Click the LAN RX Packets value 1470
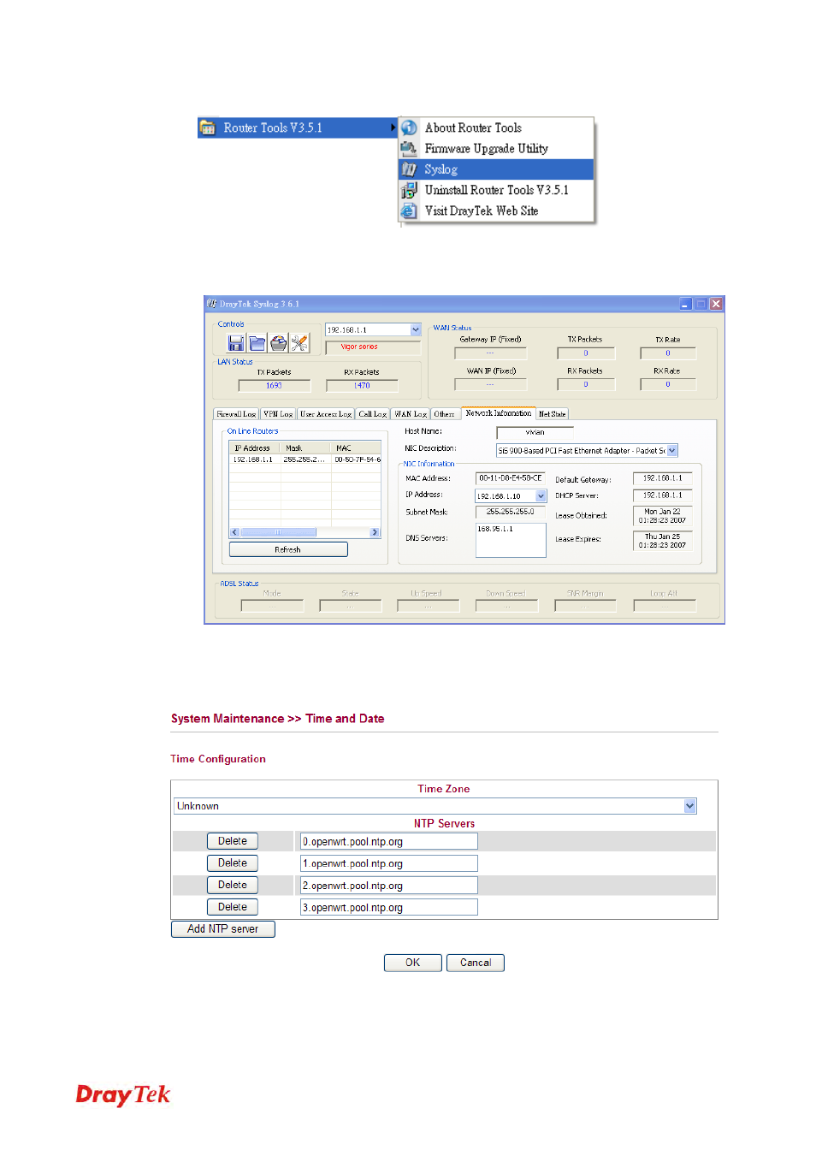 [362, 385]
